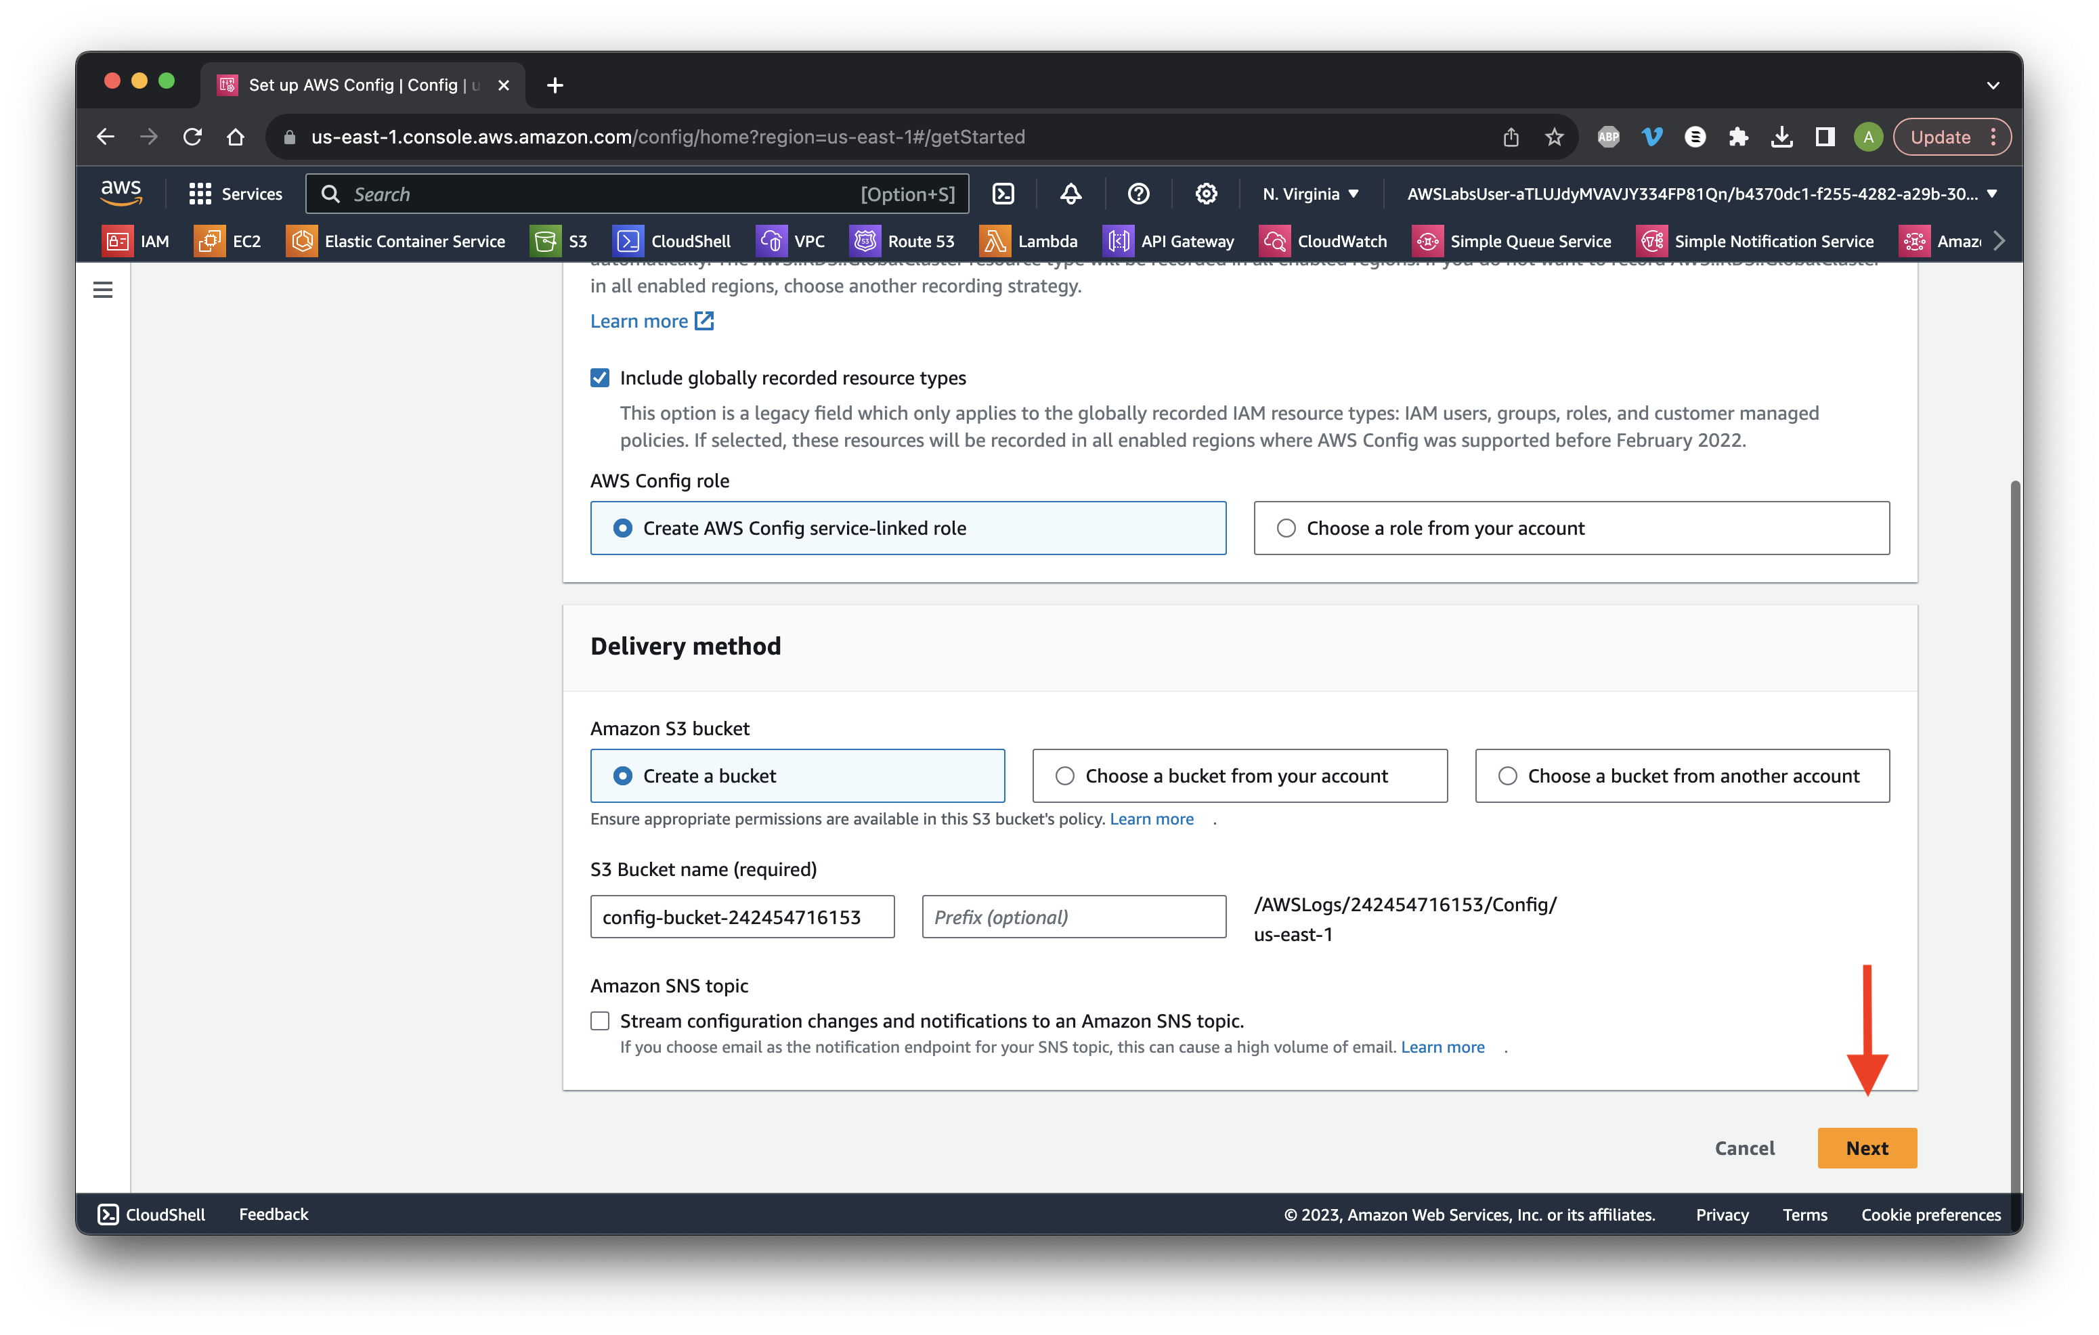Viewport: 2099px width, 1335px height.
Task: Close the Set up AWS Config tab
Action: (503, 85)
